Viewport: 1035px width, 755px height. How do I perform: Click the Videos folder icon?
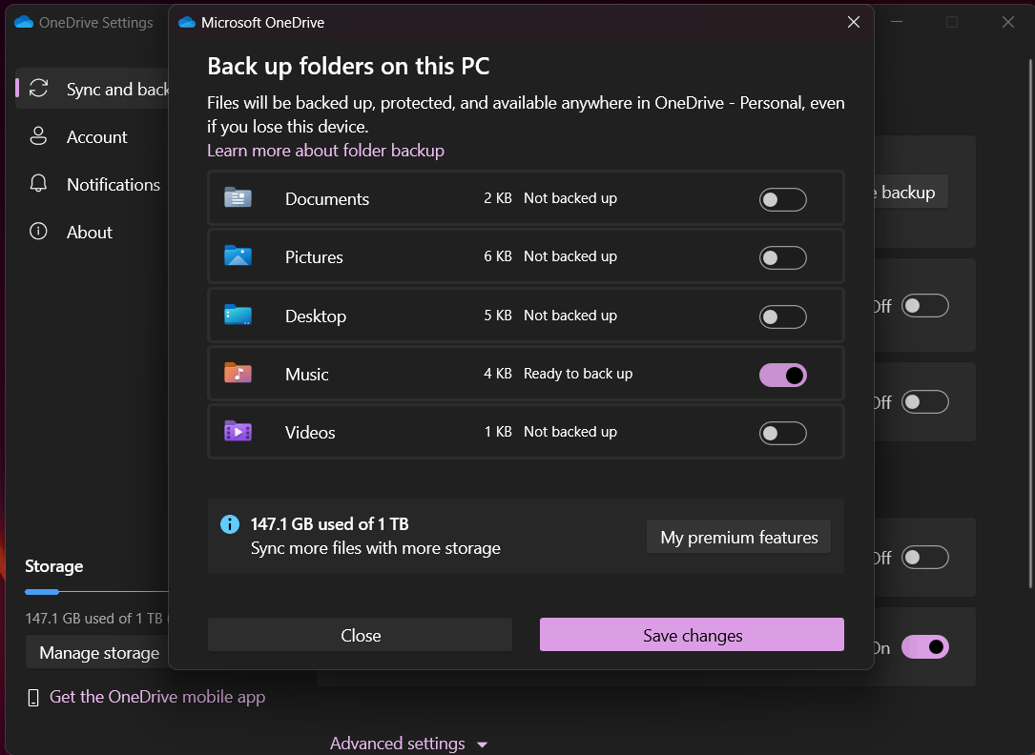(x=238, y=431)
